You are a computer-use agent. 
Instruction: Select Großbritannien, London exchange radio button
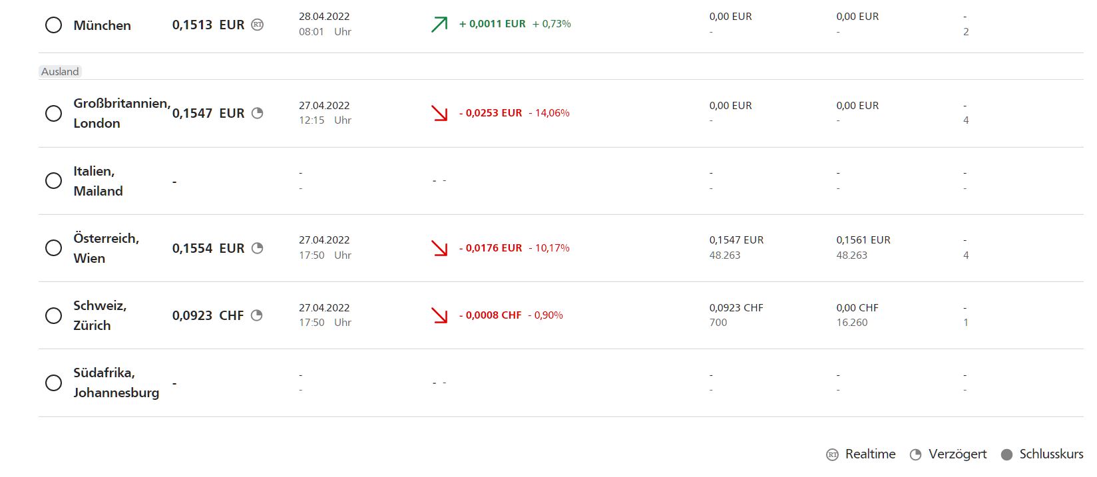pos(53,113)
